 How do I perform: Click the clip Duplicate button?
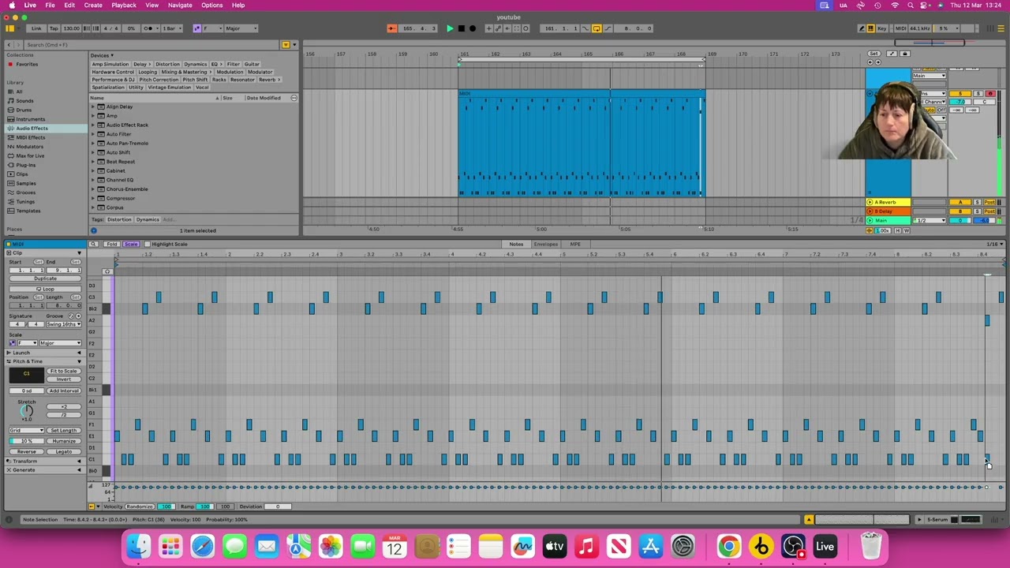coord(45,278)
